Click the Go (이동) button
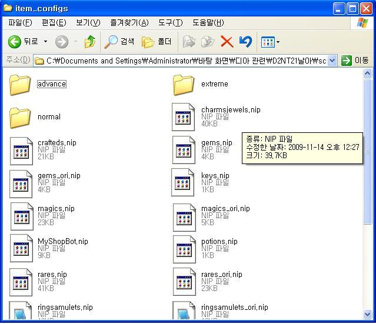The height and width of the screenshot is (324, 376). 355,61
